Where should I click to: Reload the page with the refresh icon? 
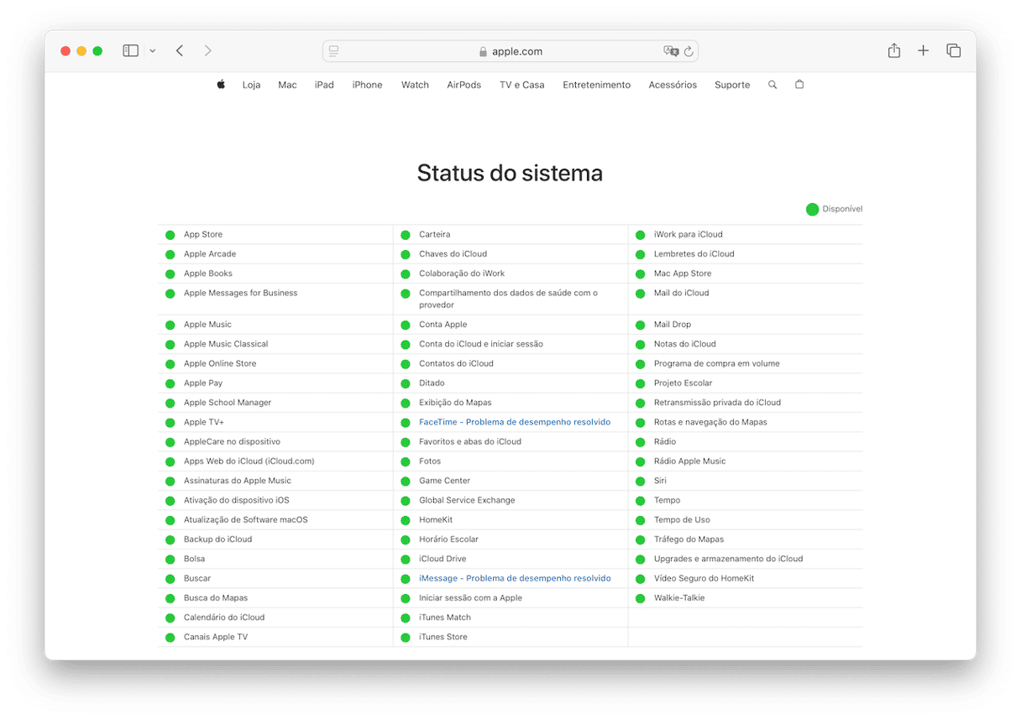pyautogui.click(x=689, y=51)
